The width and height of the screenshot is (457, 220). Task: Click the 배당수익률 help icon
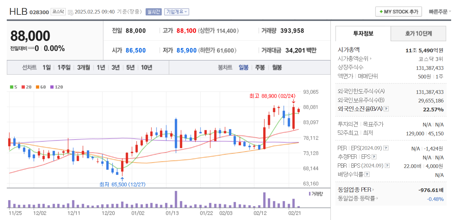point(367,174)
